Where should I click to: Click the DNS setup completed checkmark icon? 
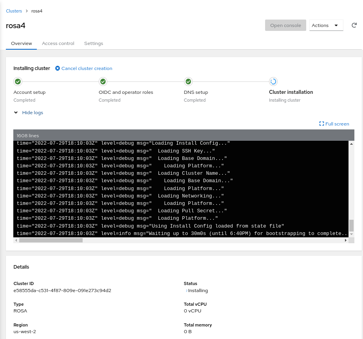point(188,82)
